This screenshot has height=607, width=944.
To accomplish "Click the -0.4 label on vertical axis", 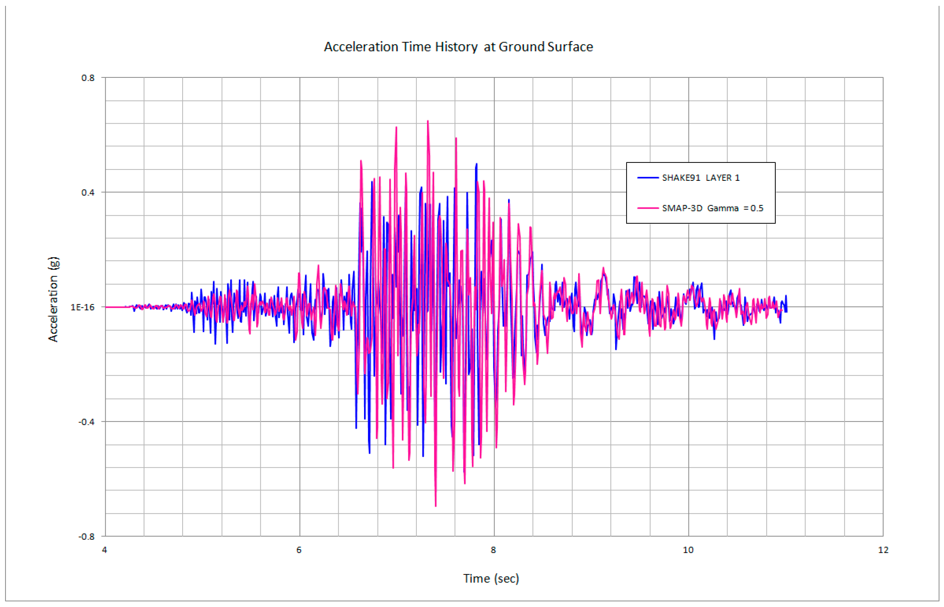I will 87,422.
